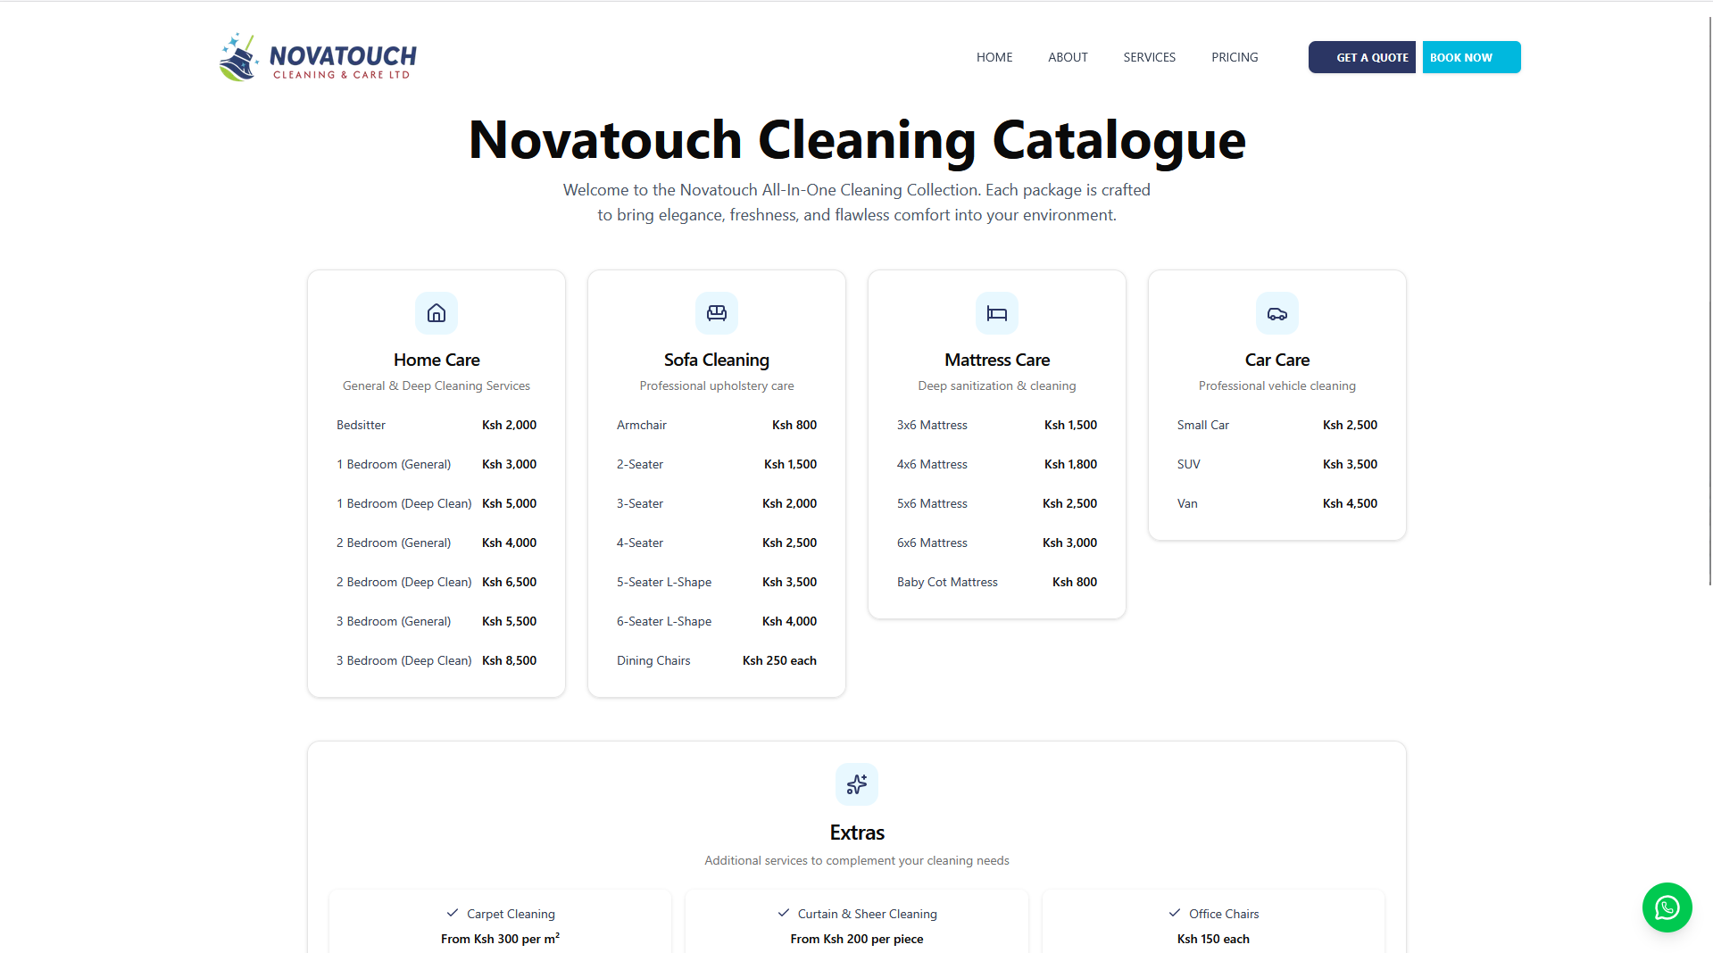Image resolution: width=1713 pixels, height=953 pixels.
Task: Click the 'Extras' section title
Action: (857, 833)
